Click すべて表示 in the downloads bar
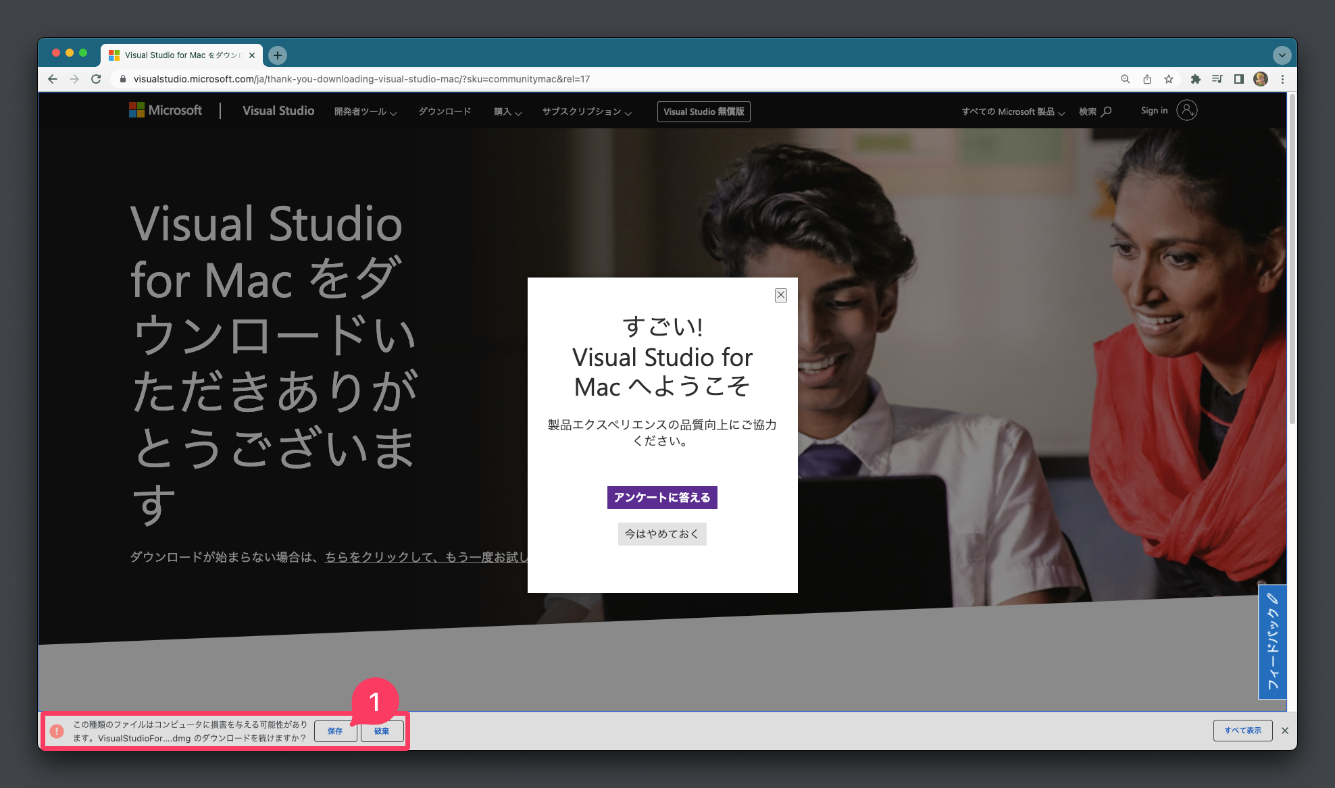This screenshot has height=788, width=1335. tap(1242, 731)
